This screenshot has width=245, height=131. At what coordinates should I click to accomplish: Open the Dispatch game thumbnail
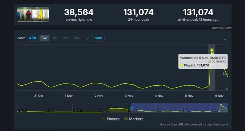point(33,15)
